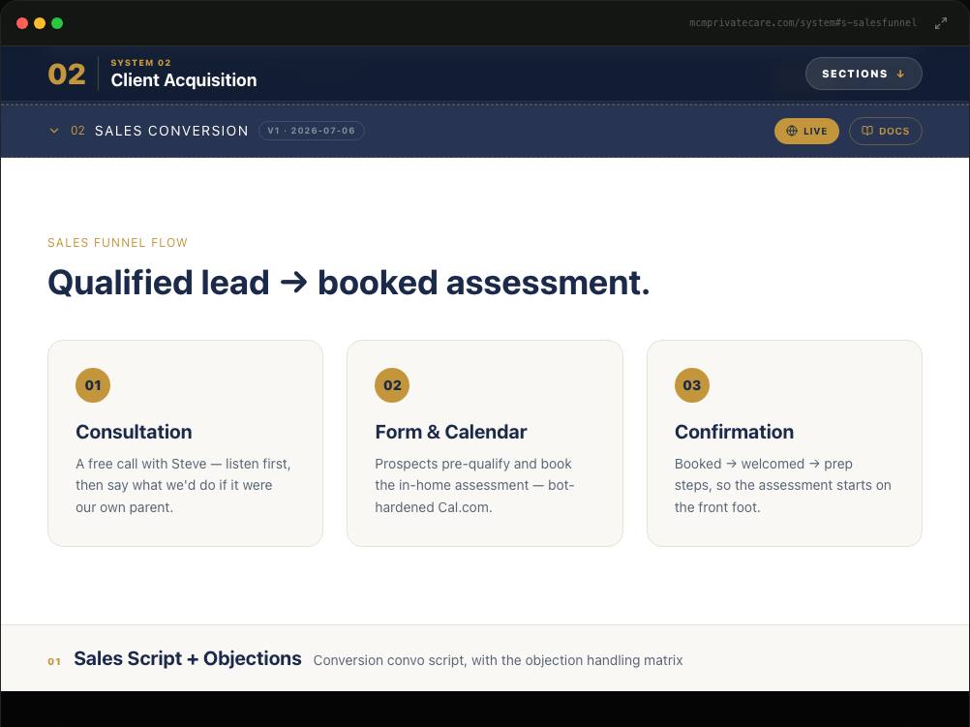Click the V1 · 2026-07-06 version pill
Image resolution: width=970 pixels, height=727 pixels.
pyautogui.click(x=311, y=131)
